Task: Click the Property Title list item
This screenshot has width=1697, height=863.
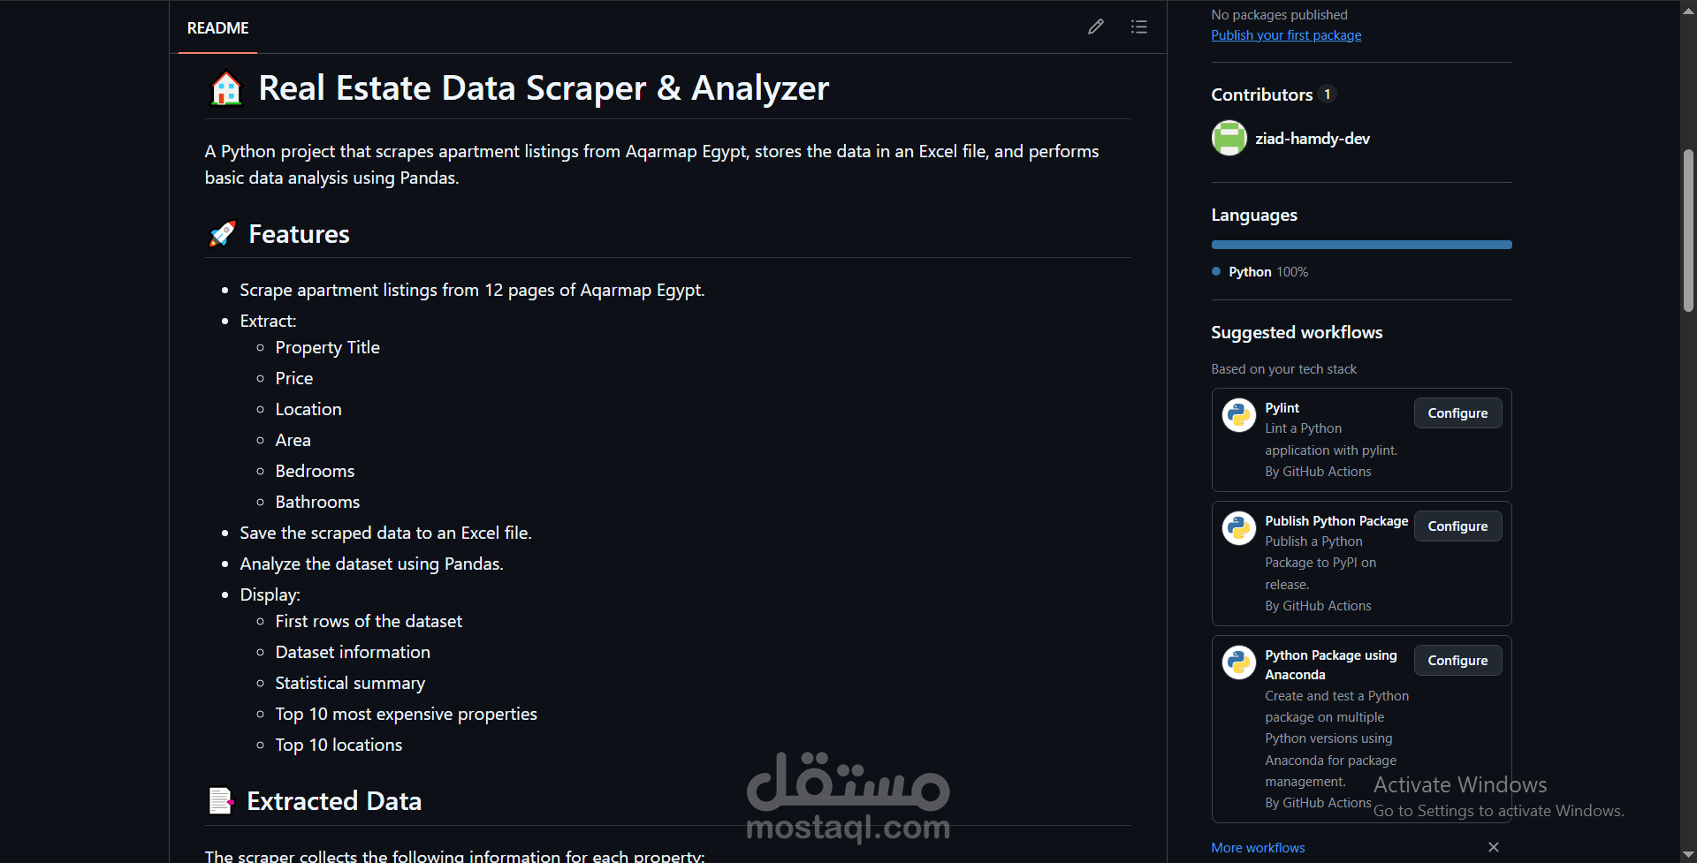Action: [327, 348]
